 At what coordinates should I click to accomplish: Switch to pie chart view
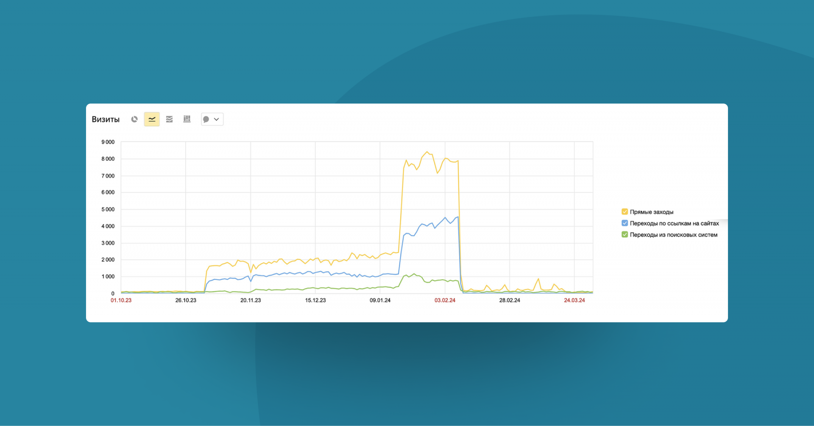click(134, 120)
